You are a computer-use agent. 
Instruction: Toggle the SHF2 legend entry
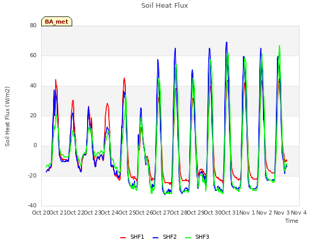[x=164, y=237]
